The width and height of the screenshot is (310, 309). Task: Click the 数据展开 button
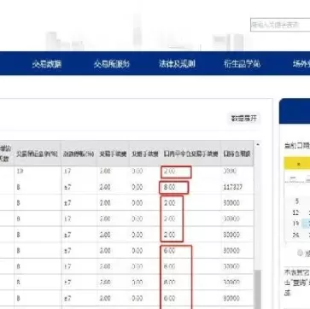coord(244,119)
